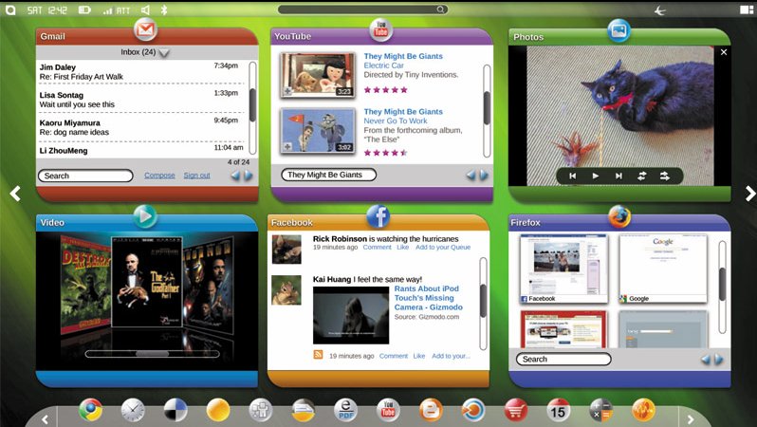This screenshot has width=757, height=427.
Task: Toggle shuffle in Photos playback bar
Action: tap(665, 176)
